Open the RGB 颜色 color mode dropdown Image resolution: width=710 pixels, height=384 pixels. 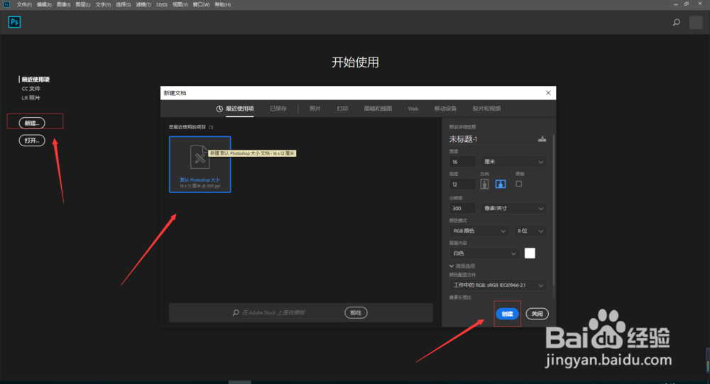[x=479, y=231]
